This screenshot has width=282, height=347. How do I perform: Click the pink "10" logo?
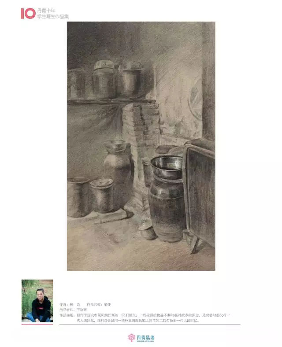[28, 14]
